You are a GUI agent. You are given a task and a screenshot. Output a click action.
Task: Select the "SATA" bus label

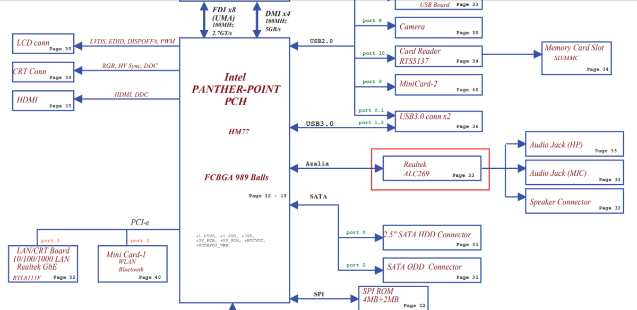tap(318, 196)
